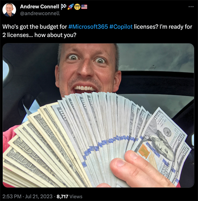Viewport: 198px width, 201px height.
Task: Click tweet text "Who's got the budget for"
Action: click(x=35, y=27)
